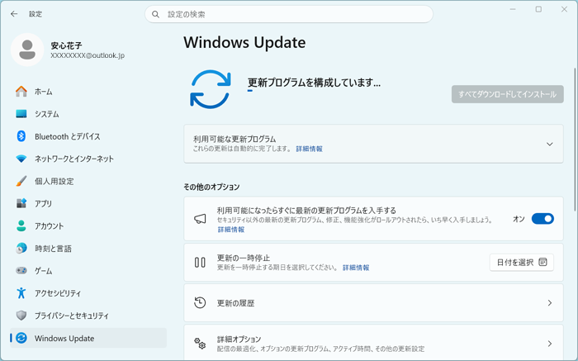Click the XXXXXXXX@outlook.jp email text
Viewport: 578px width, 361px height.
coord(88,55)
